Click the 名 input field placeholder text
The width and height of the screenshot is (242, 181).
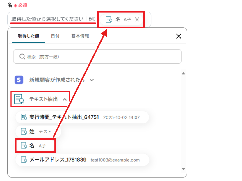(x=54, y=19)
